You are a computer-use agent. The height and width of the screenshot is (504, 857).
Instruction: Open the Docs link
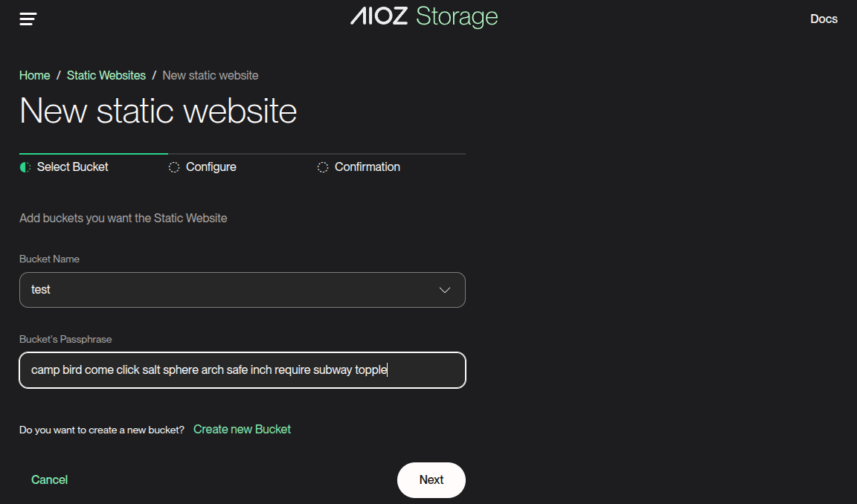point(824,19)
